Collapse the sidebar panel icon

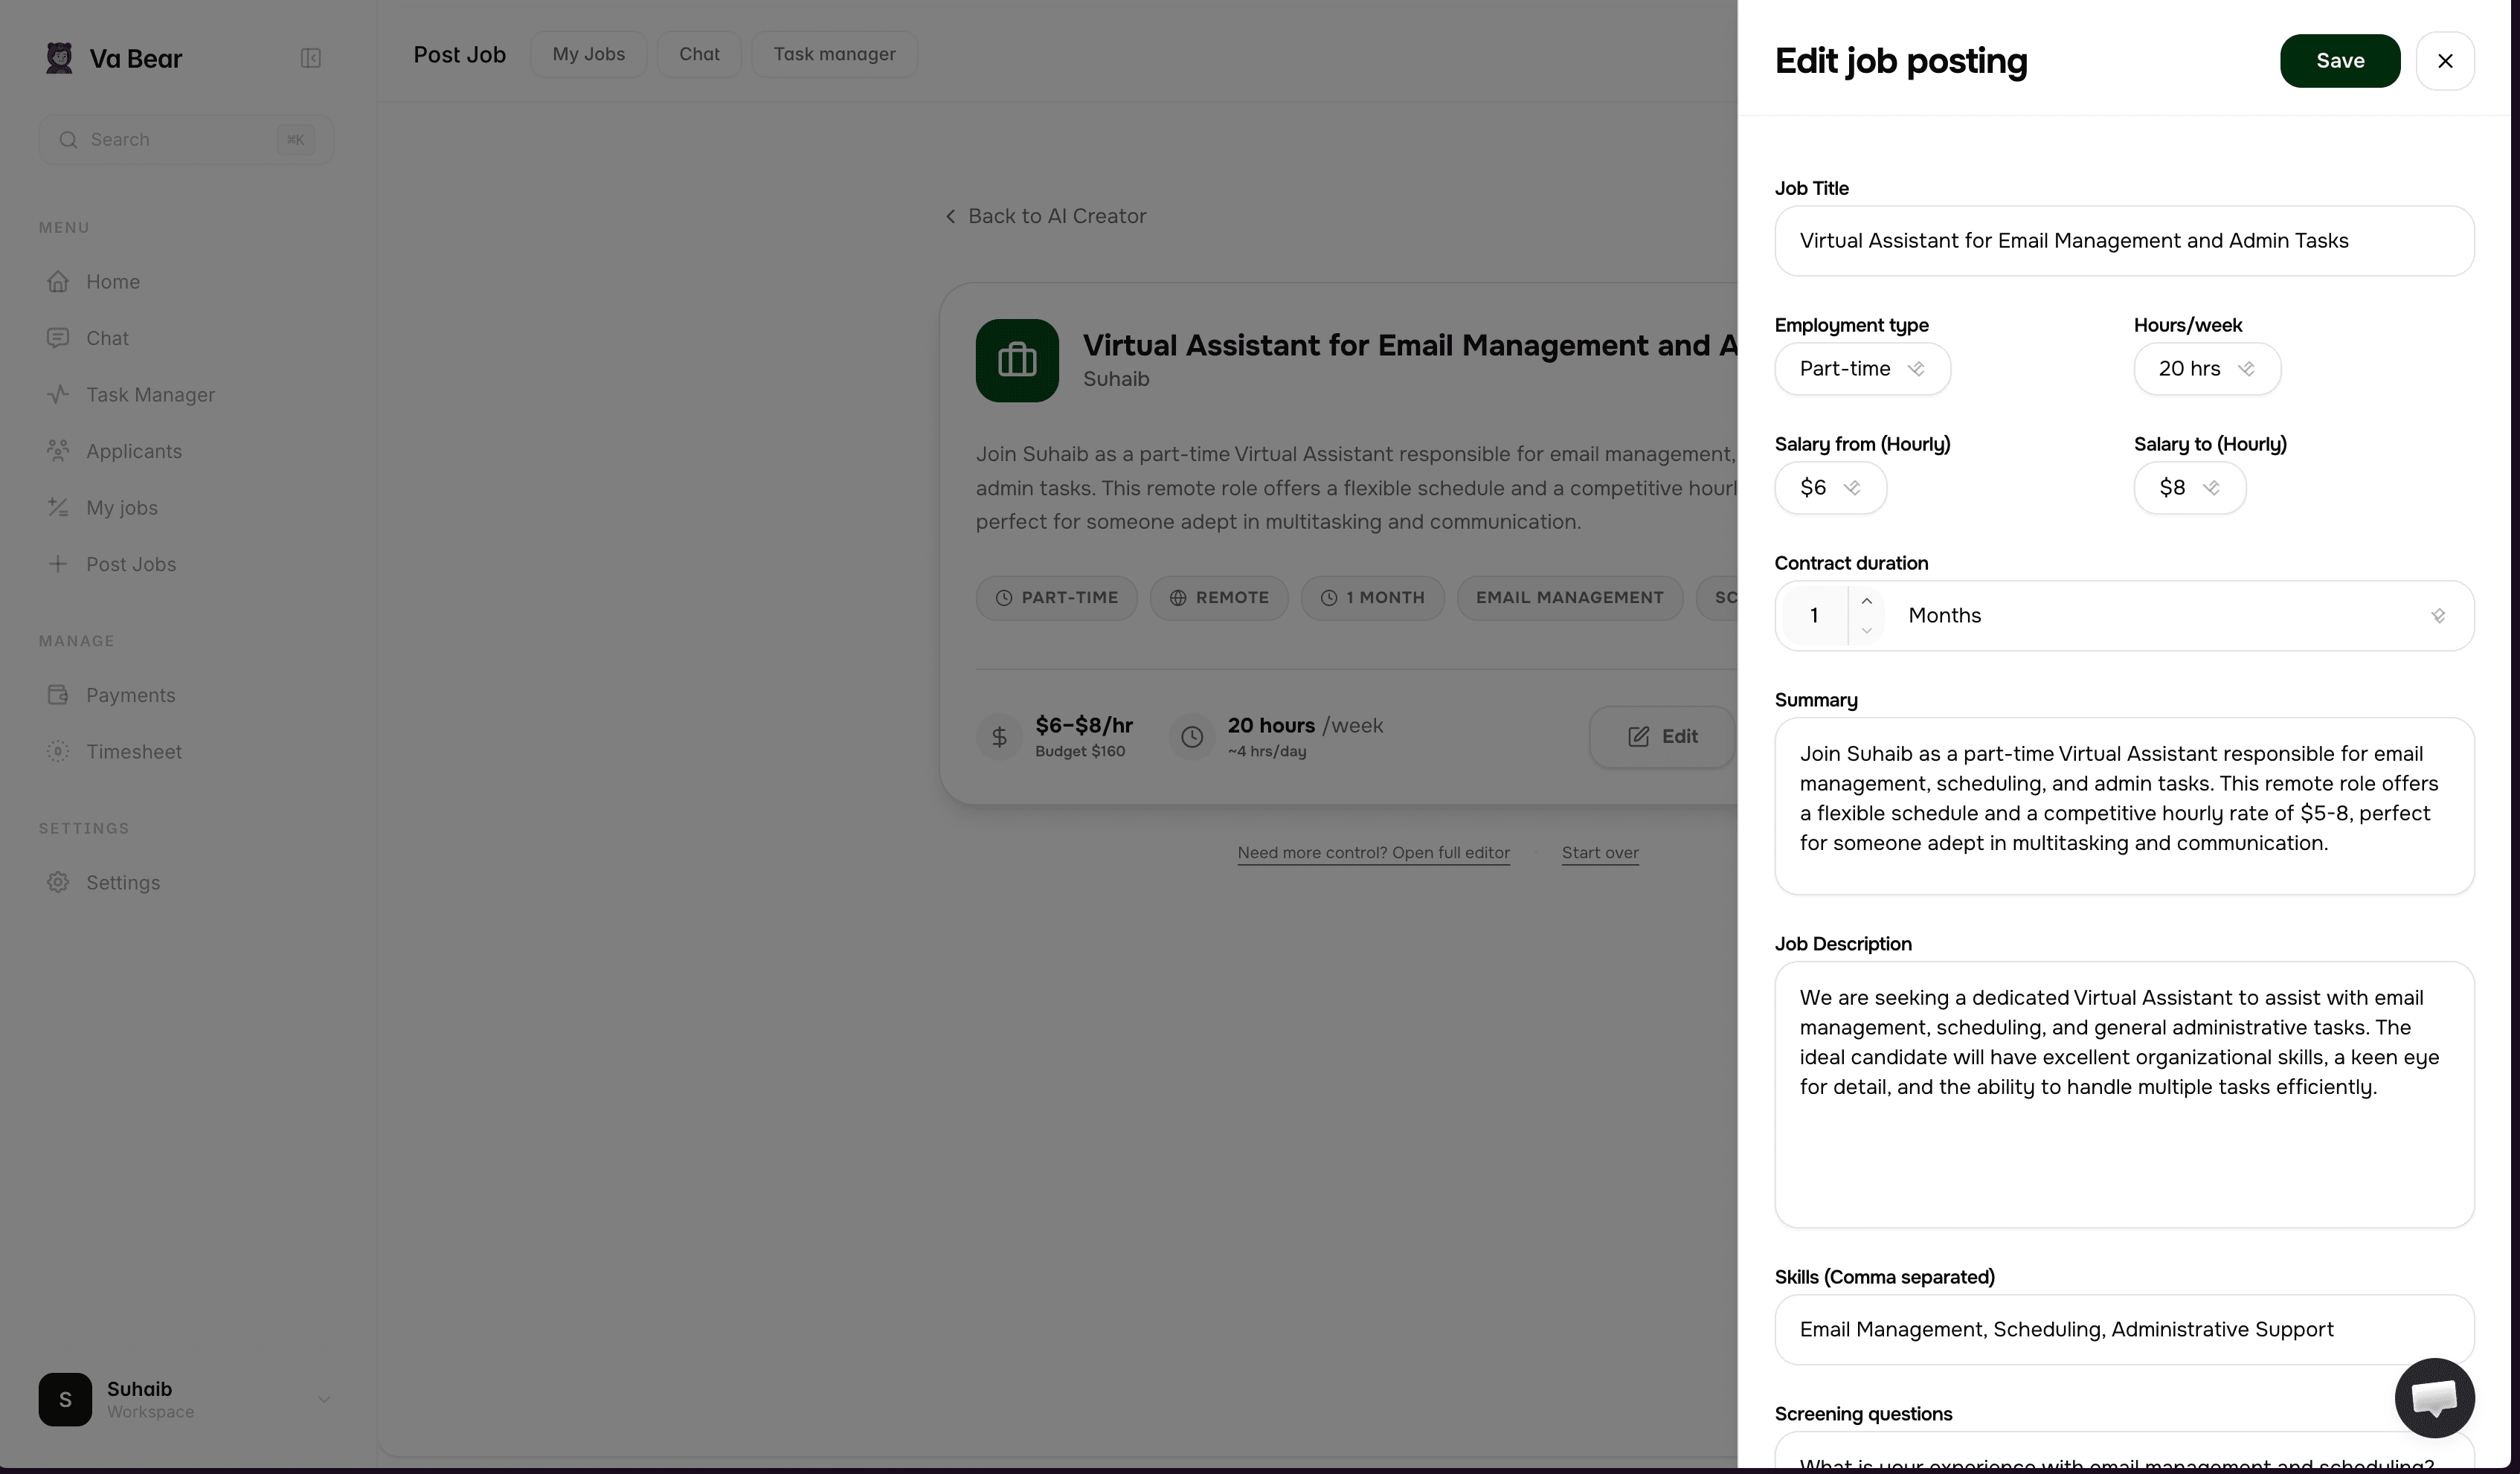coord(311,58)
